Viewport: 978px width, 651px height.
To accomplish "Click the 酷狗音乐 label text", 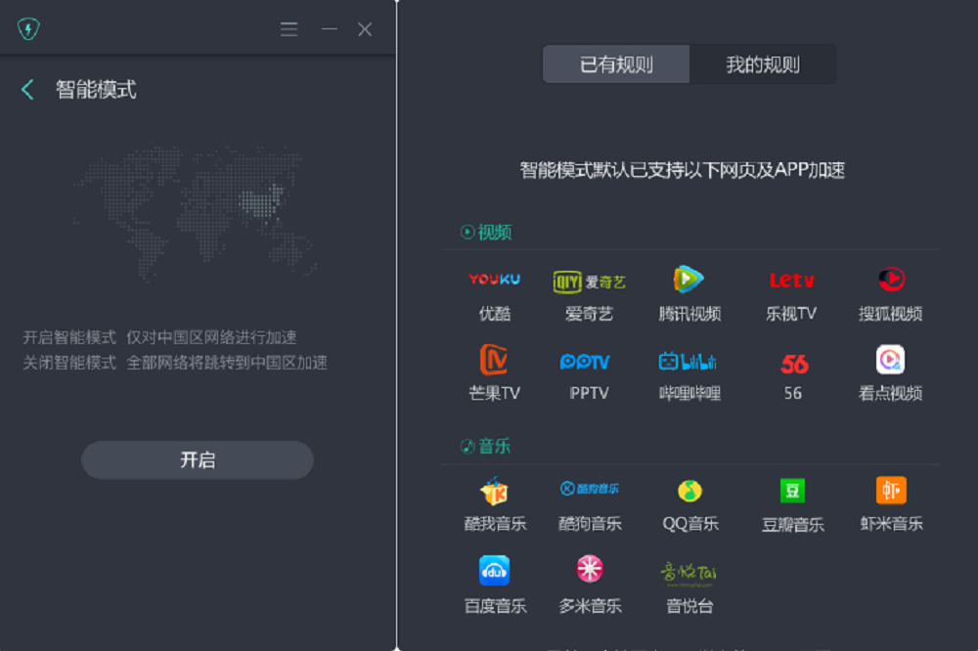I will 590,523.
